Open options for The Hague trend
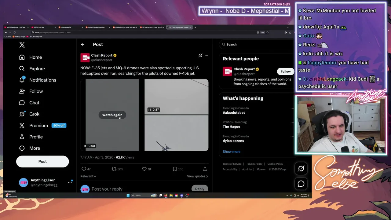This screenshot has height=220, width=391. click(292, 123)
